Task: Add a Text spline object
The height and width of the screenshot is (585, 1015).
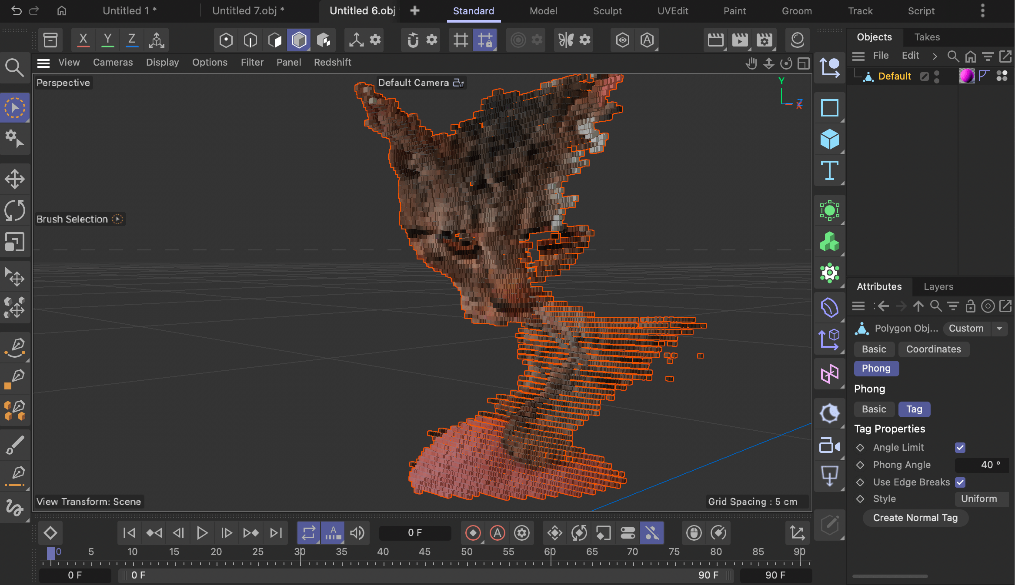Action: click(x=829, y=170)
